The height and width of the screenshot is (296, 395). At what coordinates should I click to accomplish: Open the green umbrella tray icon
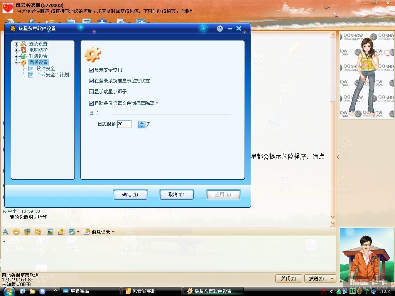pos(366,291)
